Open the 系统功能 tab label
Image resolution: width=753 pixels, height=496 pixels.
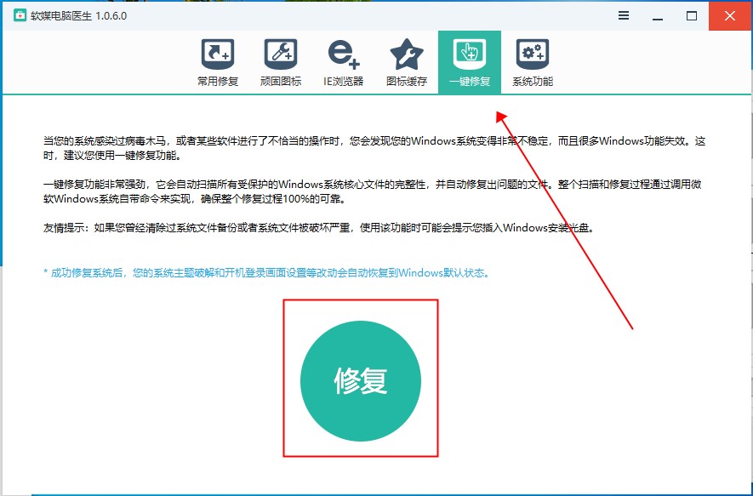pos(533,82)
